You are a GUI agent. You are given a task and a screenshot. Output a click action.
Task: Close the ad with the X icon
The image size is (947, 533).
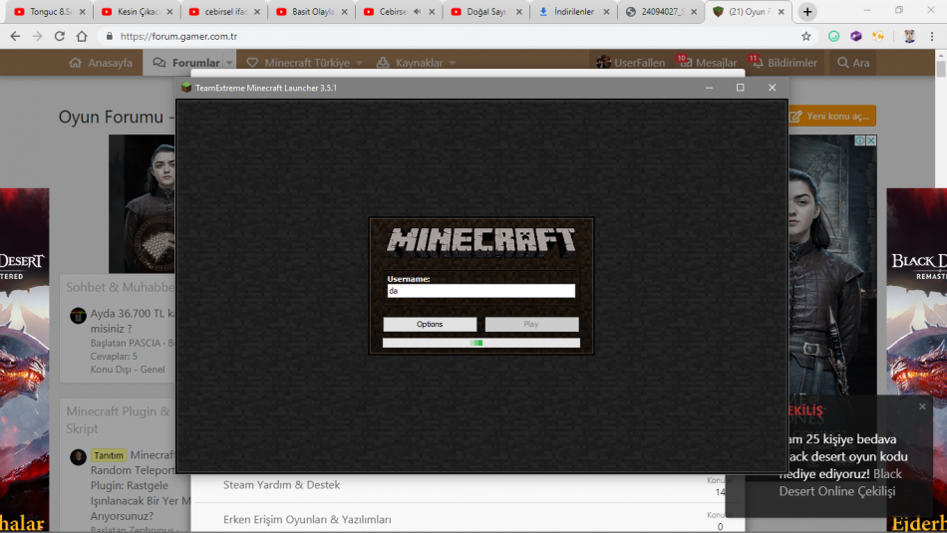tap(871, 140)
